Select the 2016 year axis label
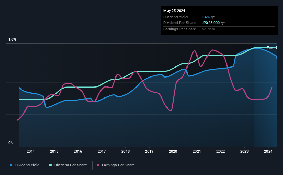The image size is (283, 175). (78, 151)
